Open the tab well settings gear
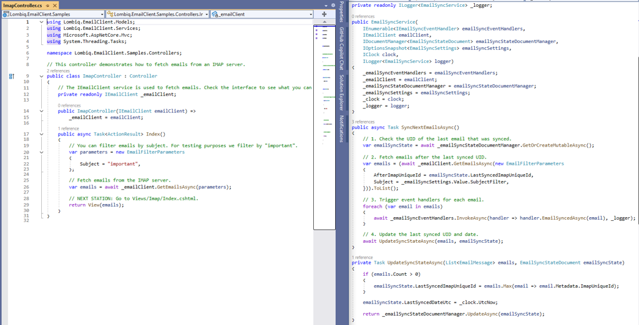The width and height of the screenshot is (639, 325). click(x=333, y=5)
